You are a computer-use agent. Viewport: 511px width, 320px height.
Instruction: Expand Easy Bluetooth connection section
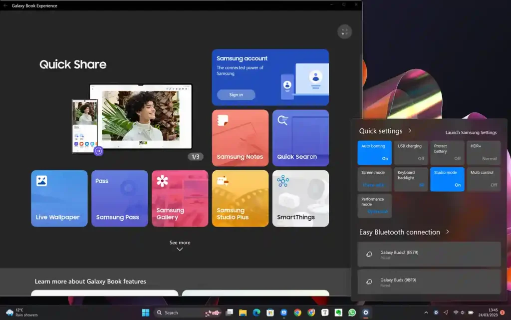448,232
